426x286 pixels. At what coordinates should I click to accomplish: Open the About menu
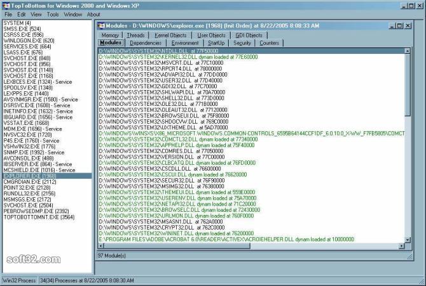(93, 15)
